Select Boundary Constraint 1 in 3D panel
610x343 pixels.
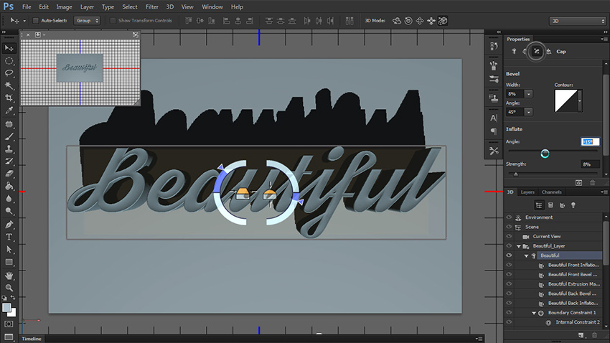571,313
